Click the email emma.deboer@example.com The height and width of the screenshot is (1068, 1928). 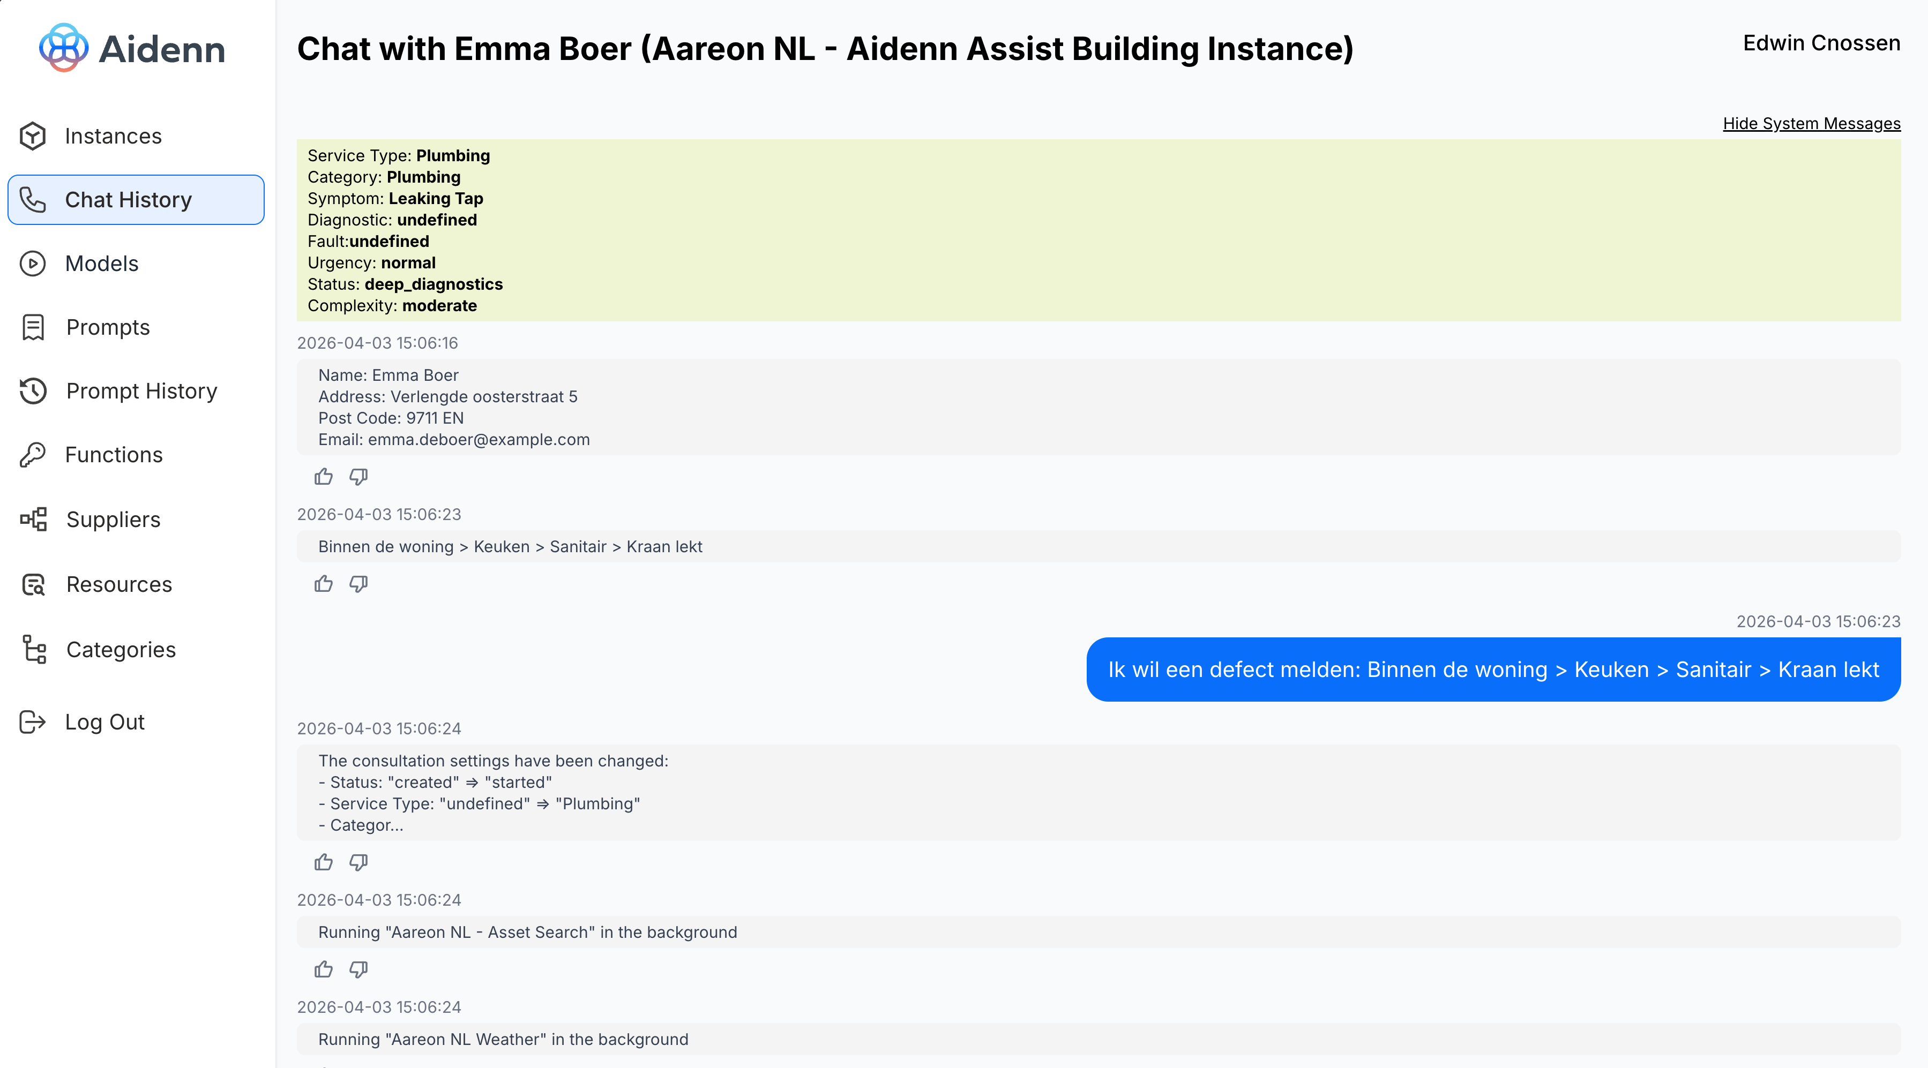tap(479, 440)
